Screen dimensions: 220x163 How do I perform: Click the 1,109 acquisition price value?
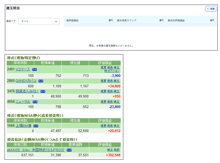click(57, 86)
